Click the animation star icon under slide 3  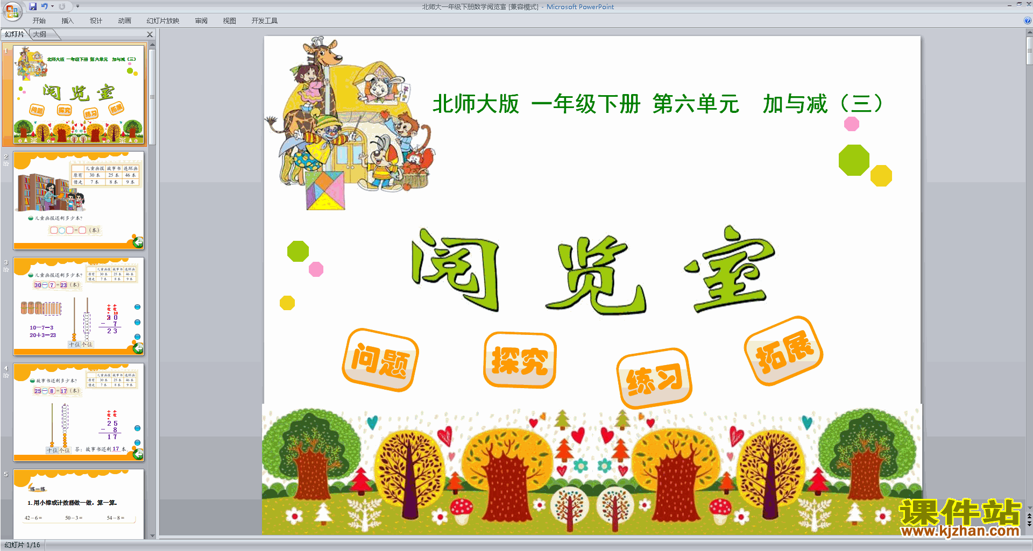click(6, 269)
